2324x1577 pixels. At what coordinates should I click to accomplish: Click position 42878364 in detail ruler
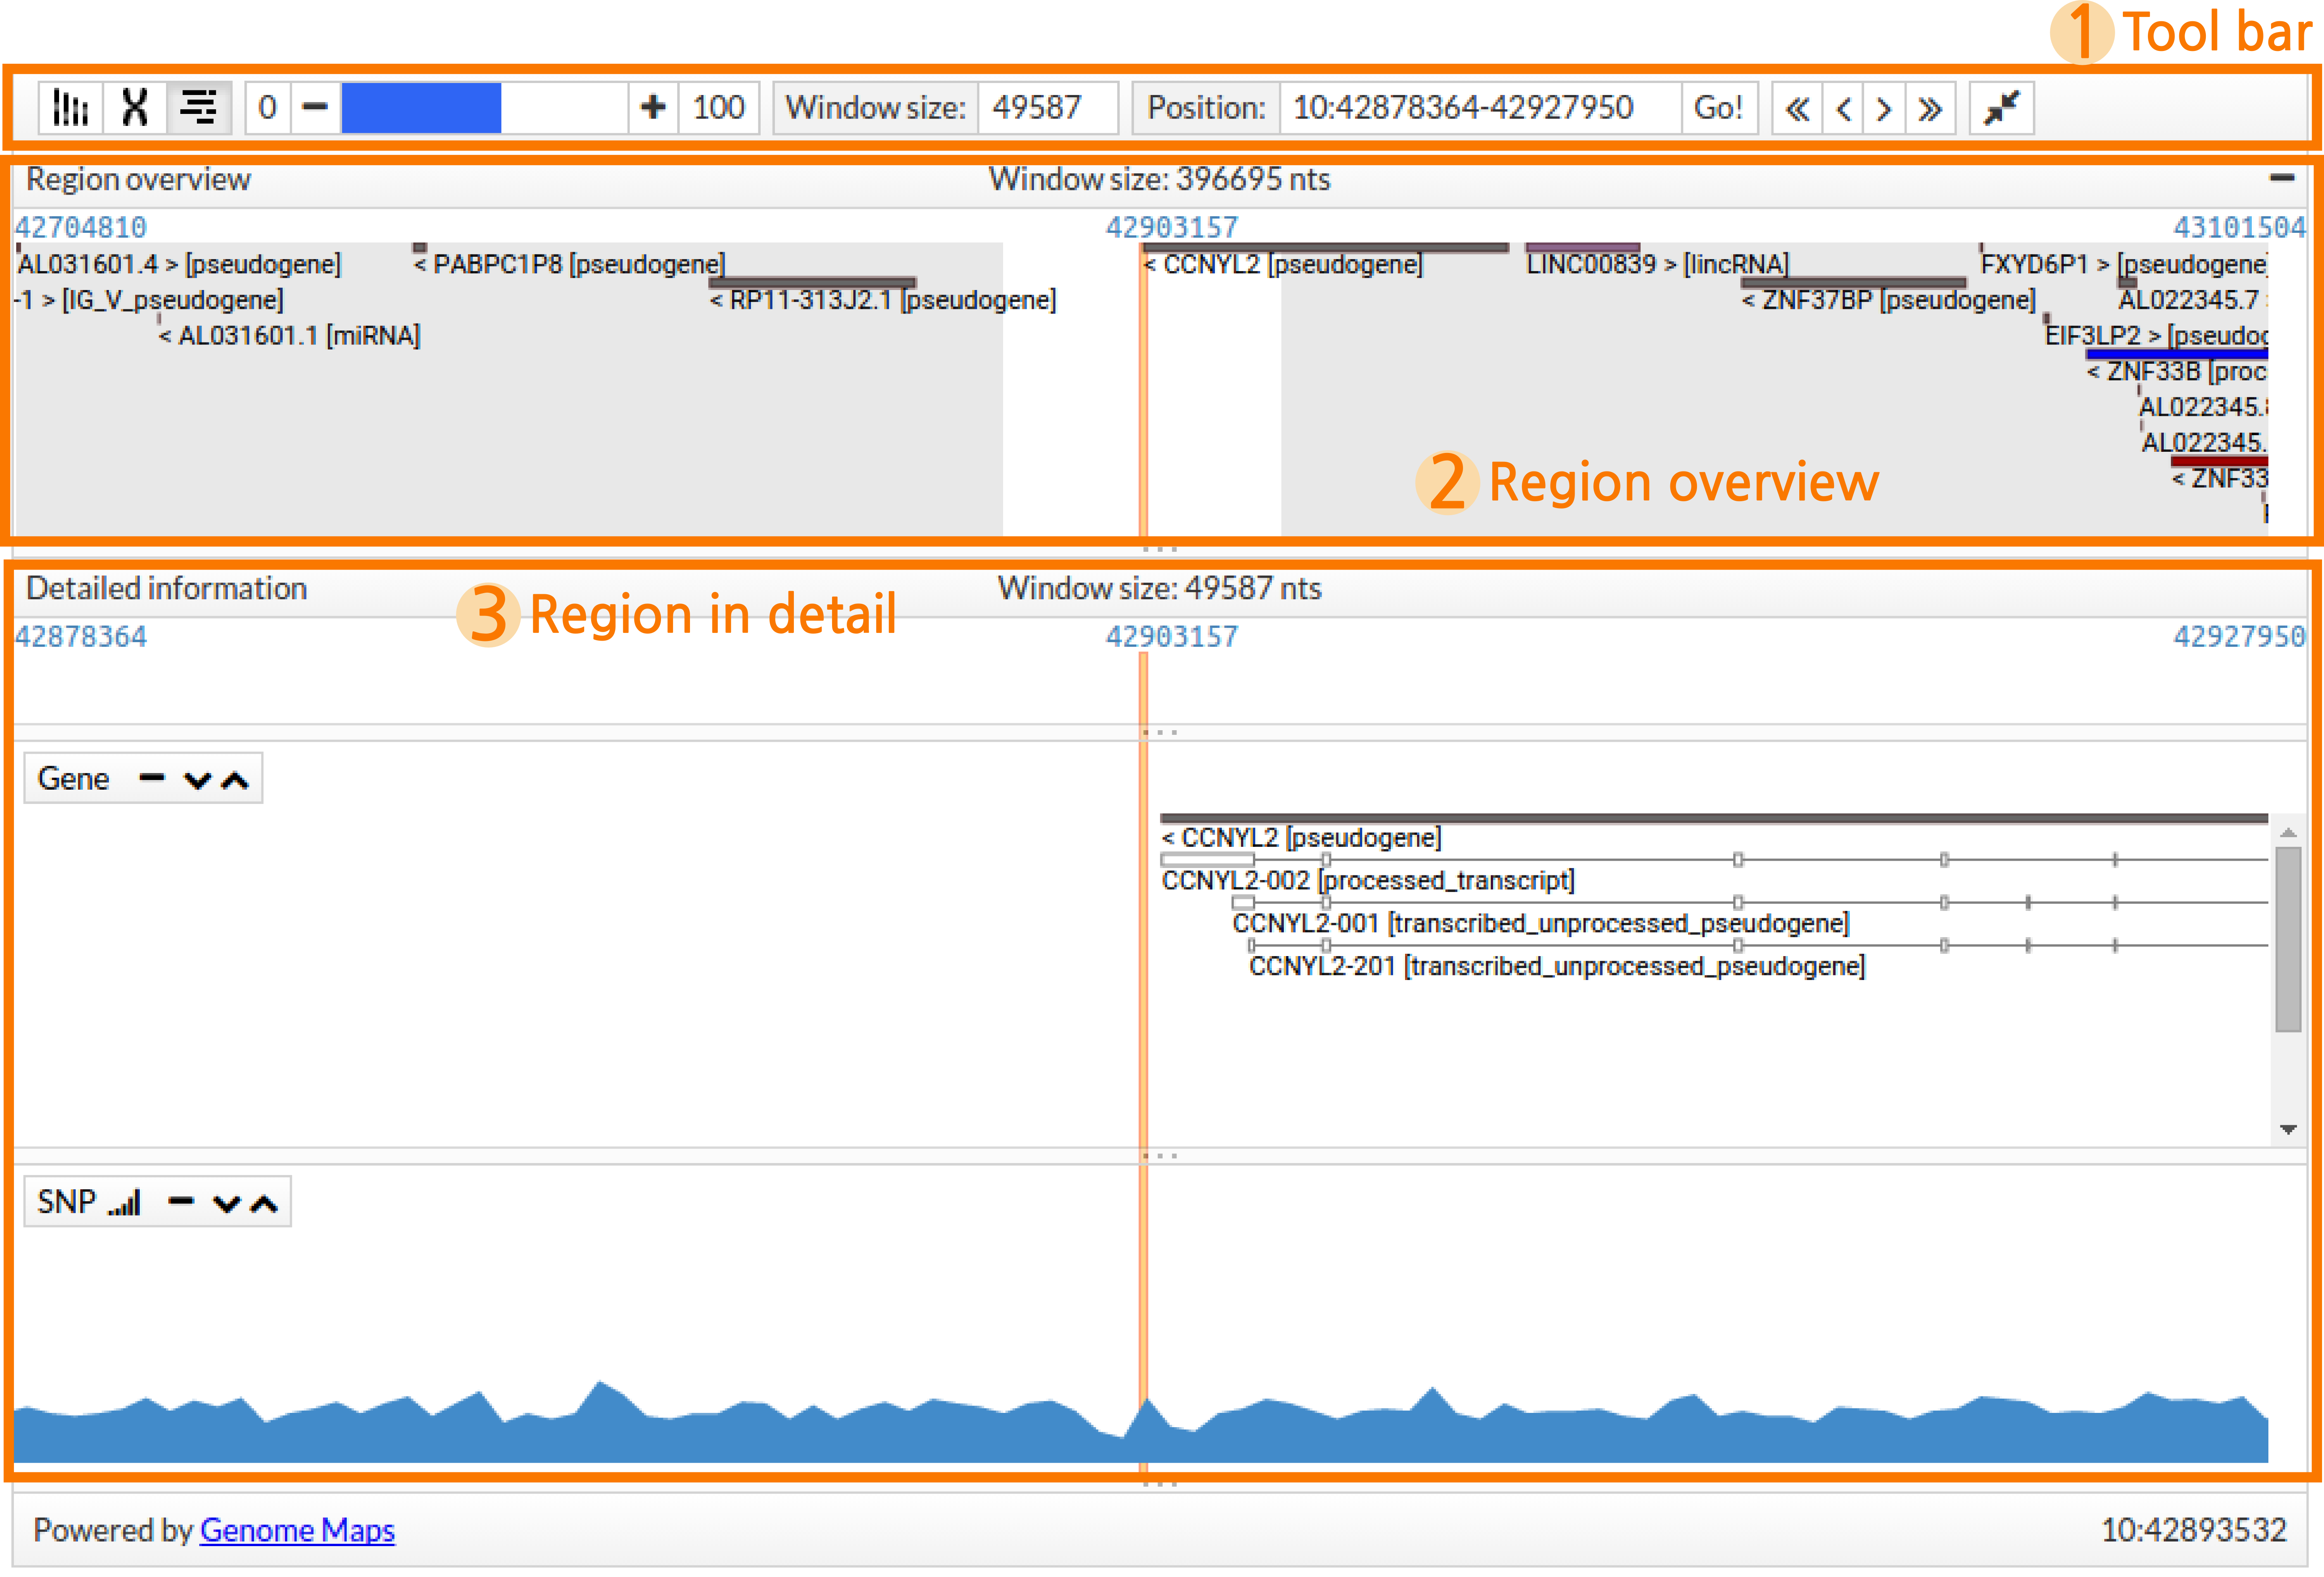pyautogui.click(x=81, y=637)
